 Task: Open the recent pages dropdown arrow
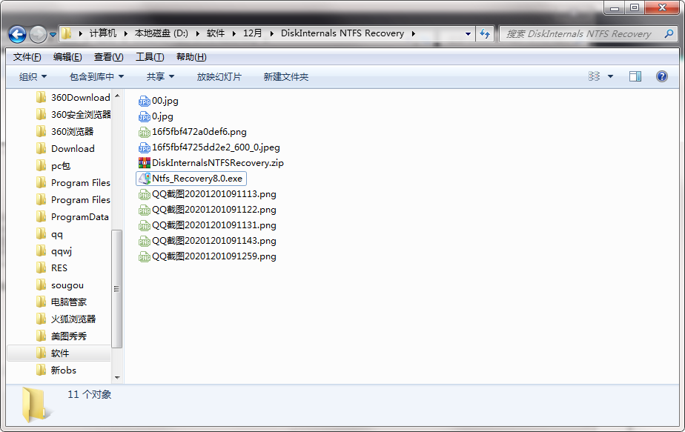pos(53,34)
